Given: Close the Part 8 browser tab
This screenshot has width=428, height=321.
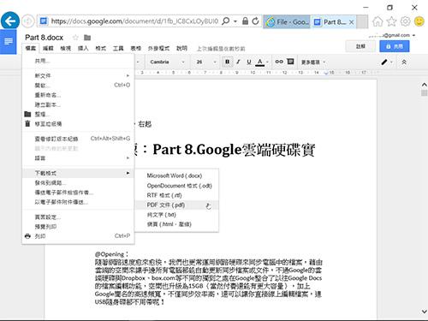Looking at the screenshot, I should click(x=352, y=22).
